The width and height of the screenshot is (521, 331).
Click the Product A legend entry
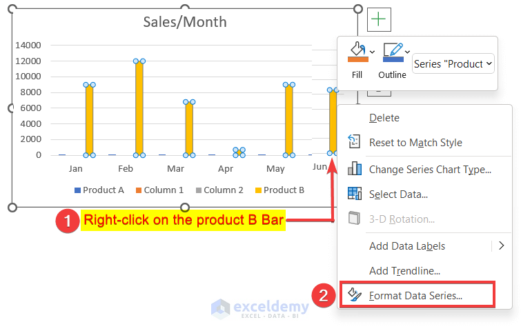[x=99, y=190]
